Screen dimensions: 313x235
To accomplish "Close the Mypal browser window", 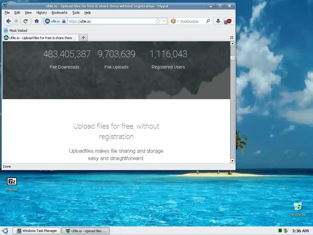I will [230, 6].
